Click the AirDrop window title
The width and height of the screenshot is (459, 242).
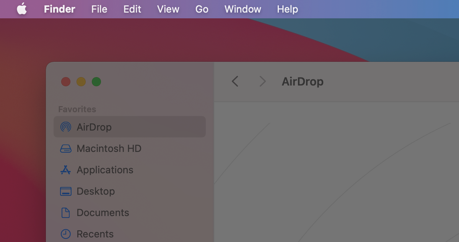point(303,81)
